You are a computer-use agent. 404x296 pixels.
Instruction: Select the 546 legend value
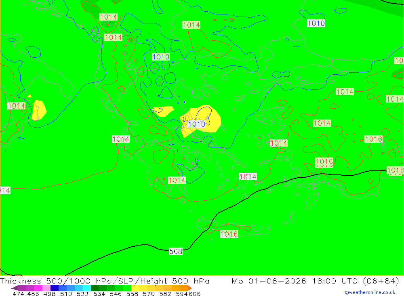(116, 294)
